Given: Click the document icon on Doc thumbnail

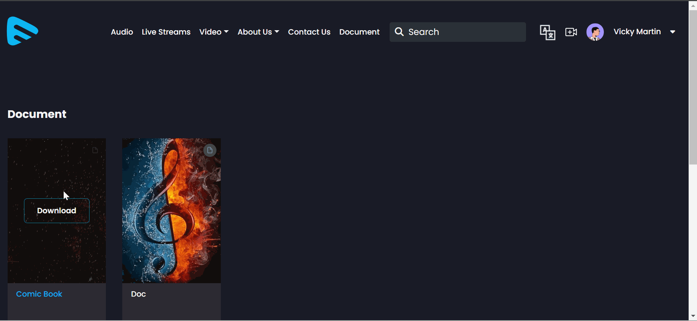Looking at the screenshot, I should [210, 150].
